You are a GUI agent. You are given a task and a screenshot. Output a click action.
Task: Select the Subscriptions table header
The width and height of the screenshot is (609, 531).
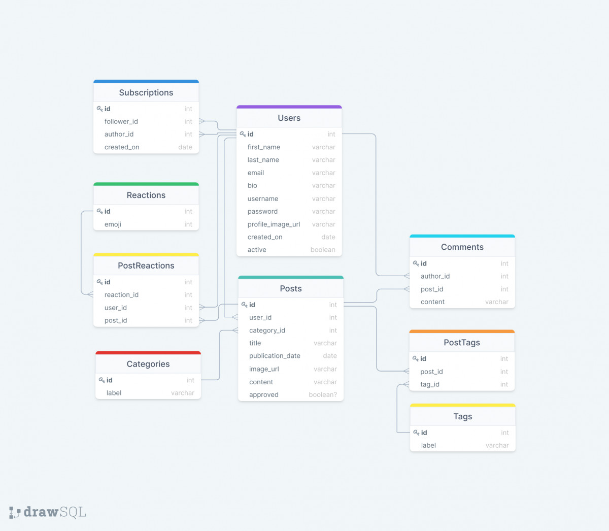(146, 92)
